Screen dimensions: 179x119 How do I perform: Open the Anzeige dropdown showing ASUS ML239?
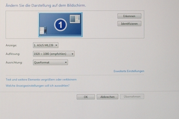[x=46, y=45]
